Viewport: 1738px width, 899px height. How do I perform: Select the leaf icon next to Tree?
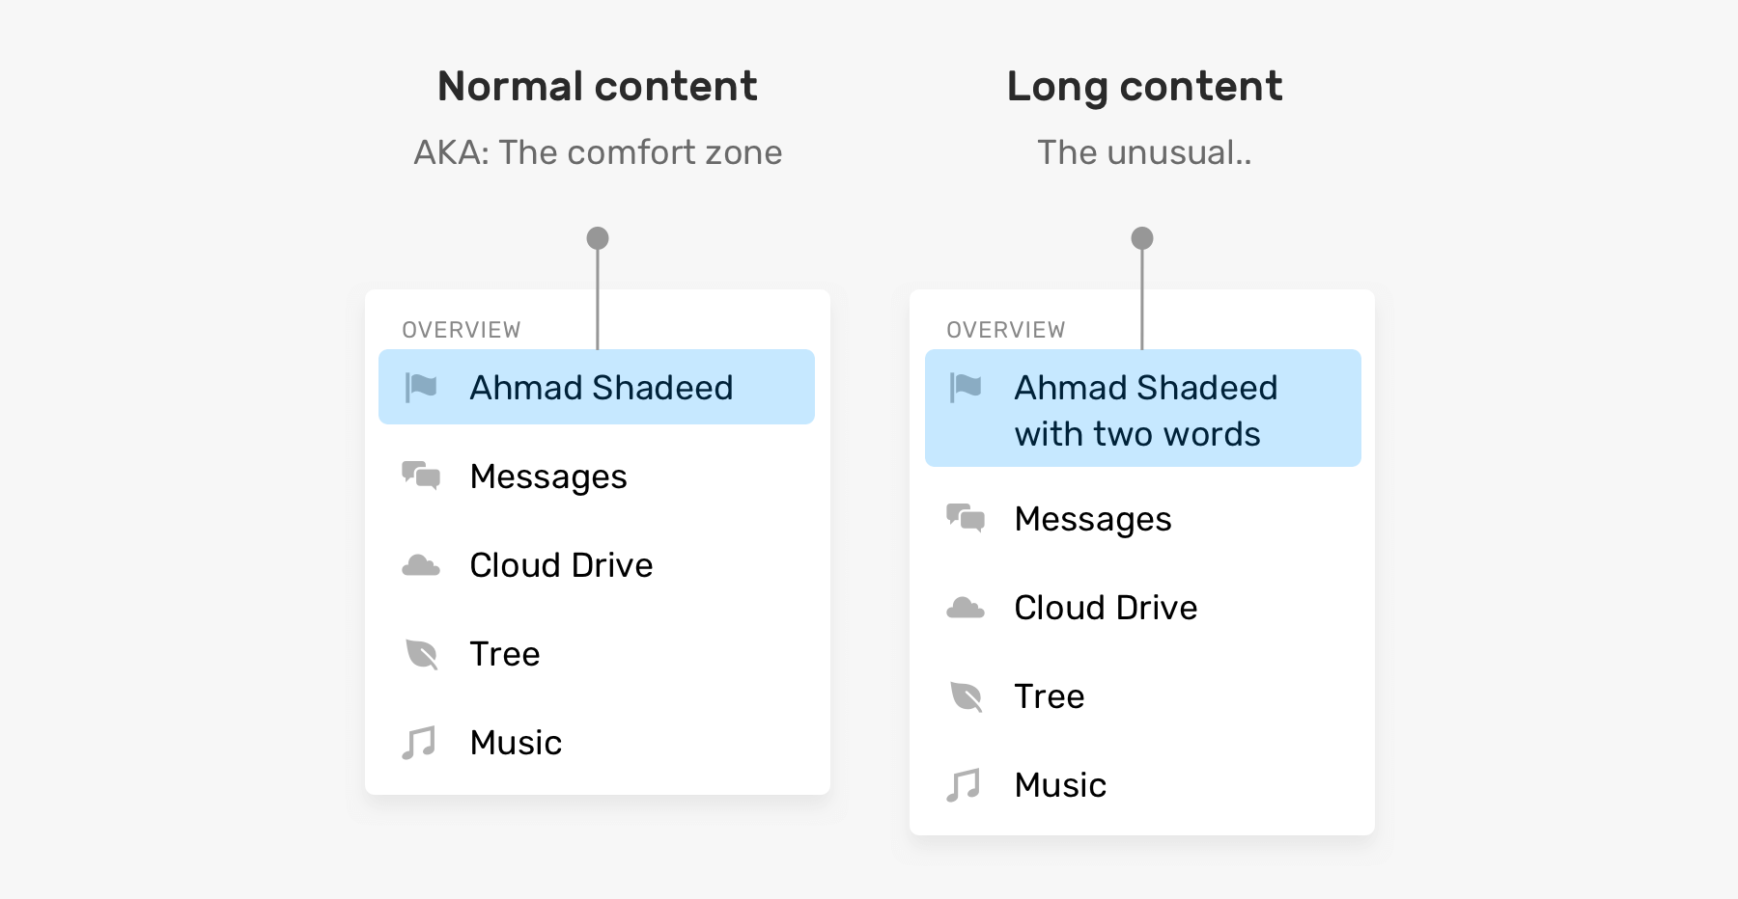click(x=421, y=653)
